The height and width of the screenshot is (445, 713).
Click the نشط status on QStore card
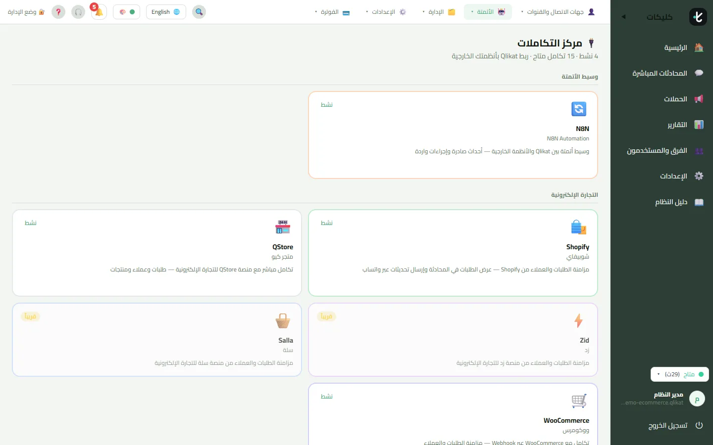[31, 223]
